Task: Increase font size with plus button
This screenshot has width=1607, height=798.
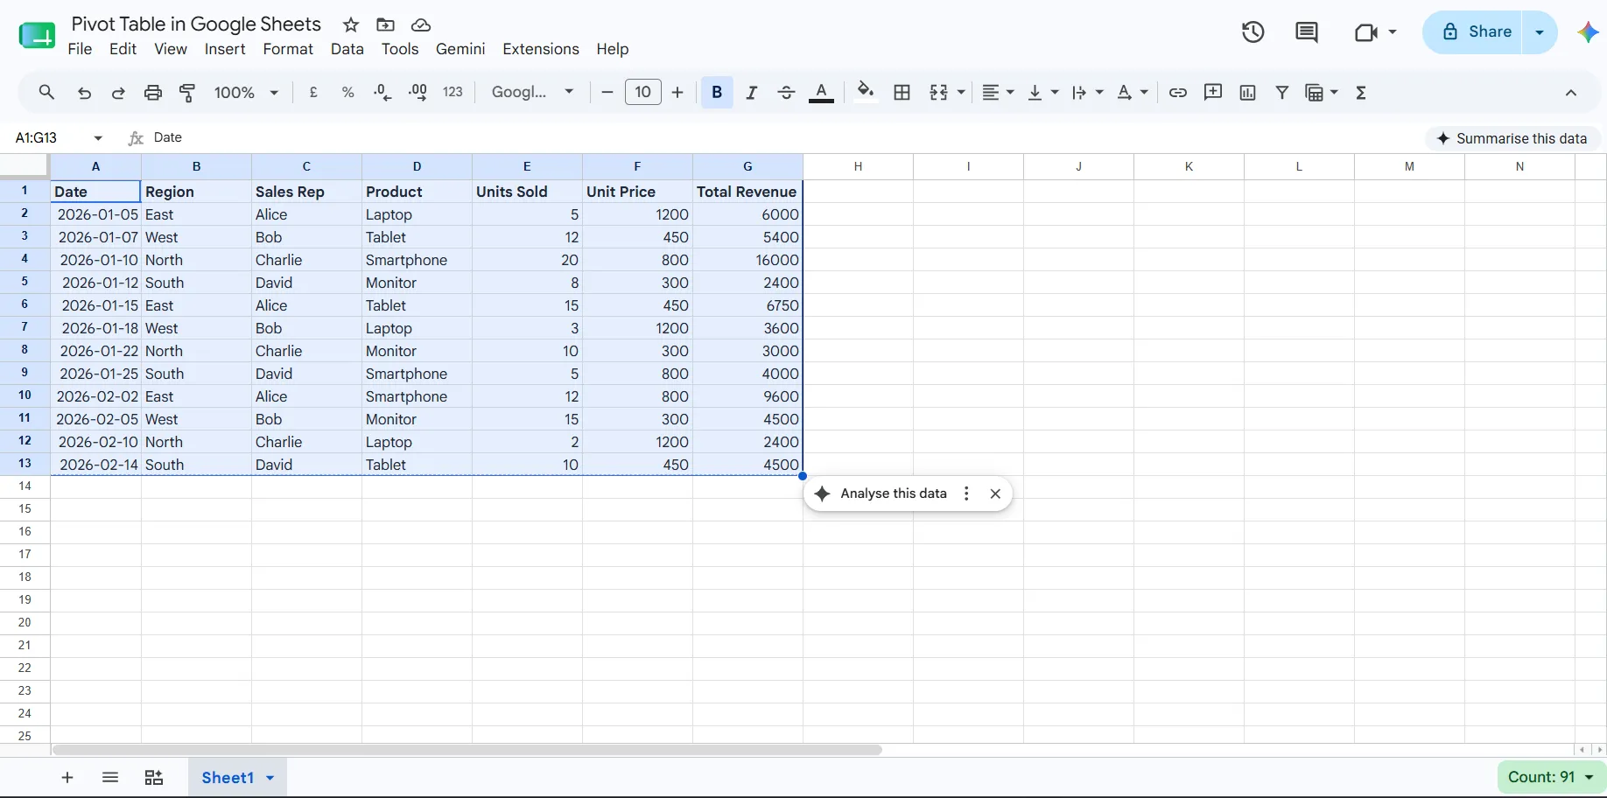Action: click(x=677, y=92)
